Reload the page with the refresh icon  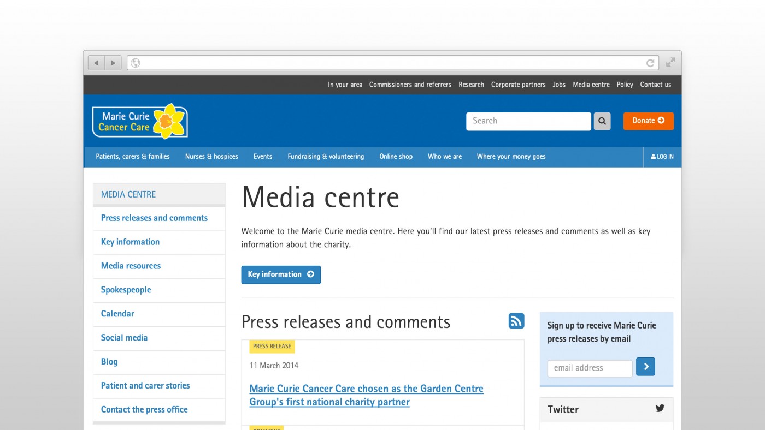click(650, 63)
